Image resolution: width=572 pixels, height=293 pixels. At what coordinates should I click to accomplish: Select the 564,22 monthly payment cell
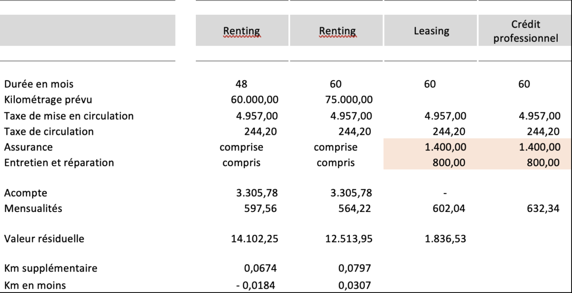355,208
